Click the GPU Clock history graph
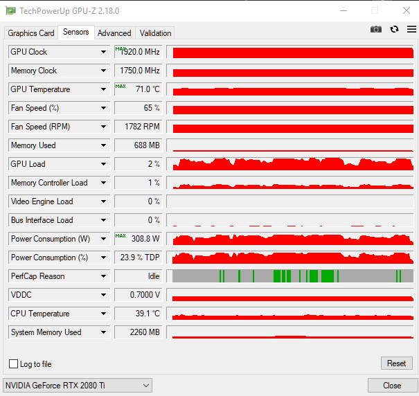The image size is (419, 396). [x=290, y=52]
